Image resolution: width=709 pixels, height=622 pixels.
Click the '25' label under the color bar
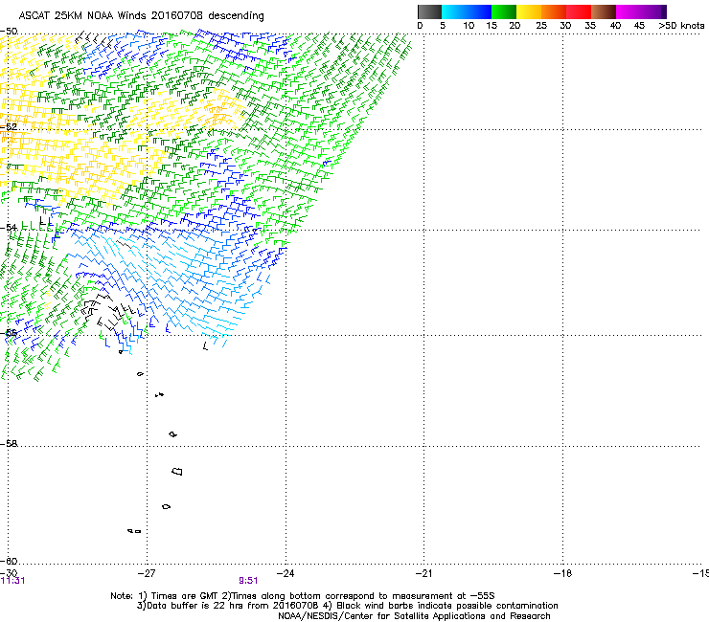(x=541, y=26)
